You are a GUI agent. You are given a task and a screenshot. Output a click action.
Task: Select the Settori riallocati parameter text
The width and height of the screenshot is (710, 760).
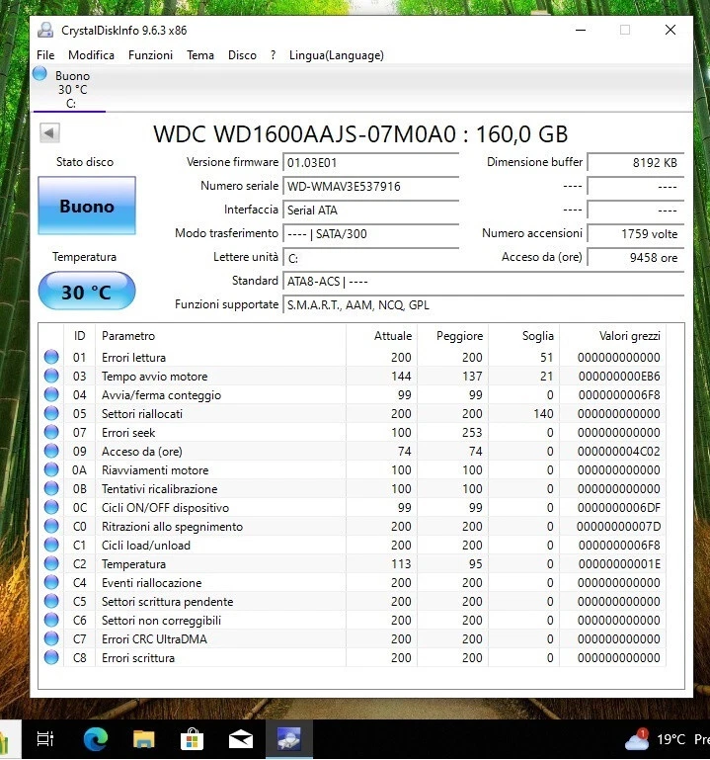pos(142,413)
